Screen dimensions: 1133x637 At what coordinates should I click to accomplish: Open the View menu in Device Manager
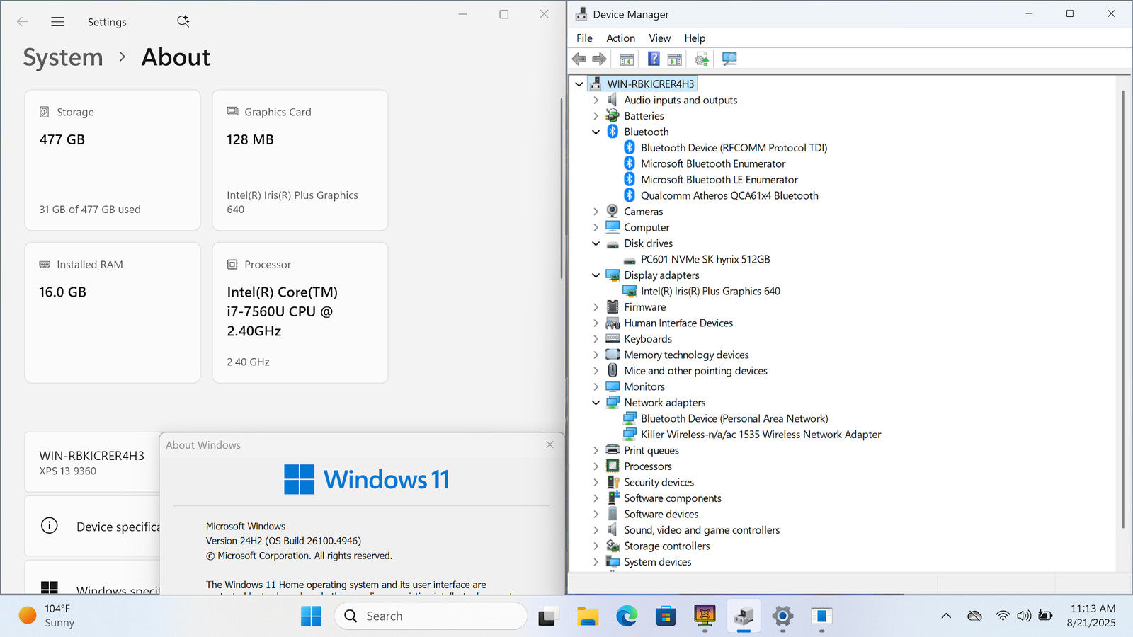click(x=659, y=38)
